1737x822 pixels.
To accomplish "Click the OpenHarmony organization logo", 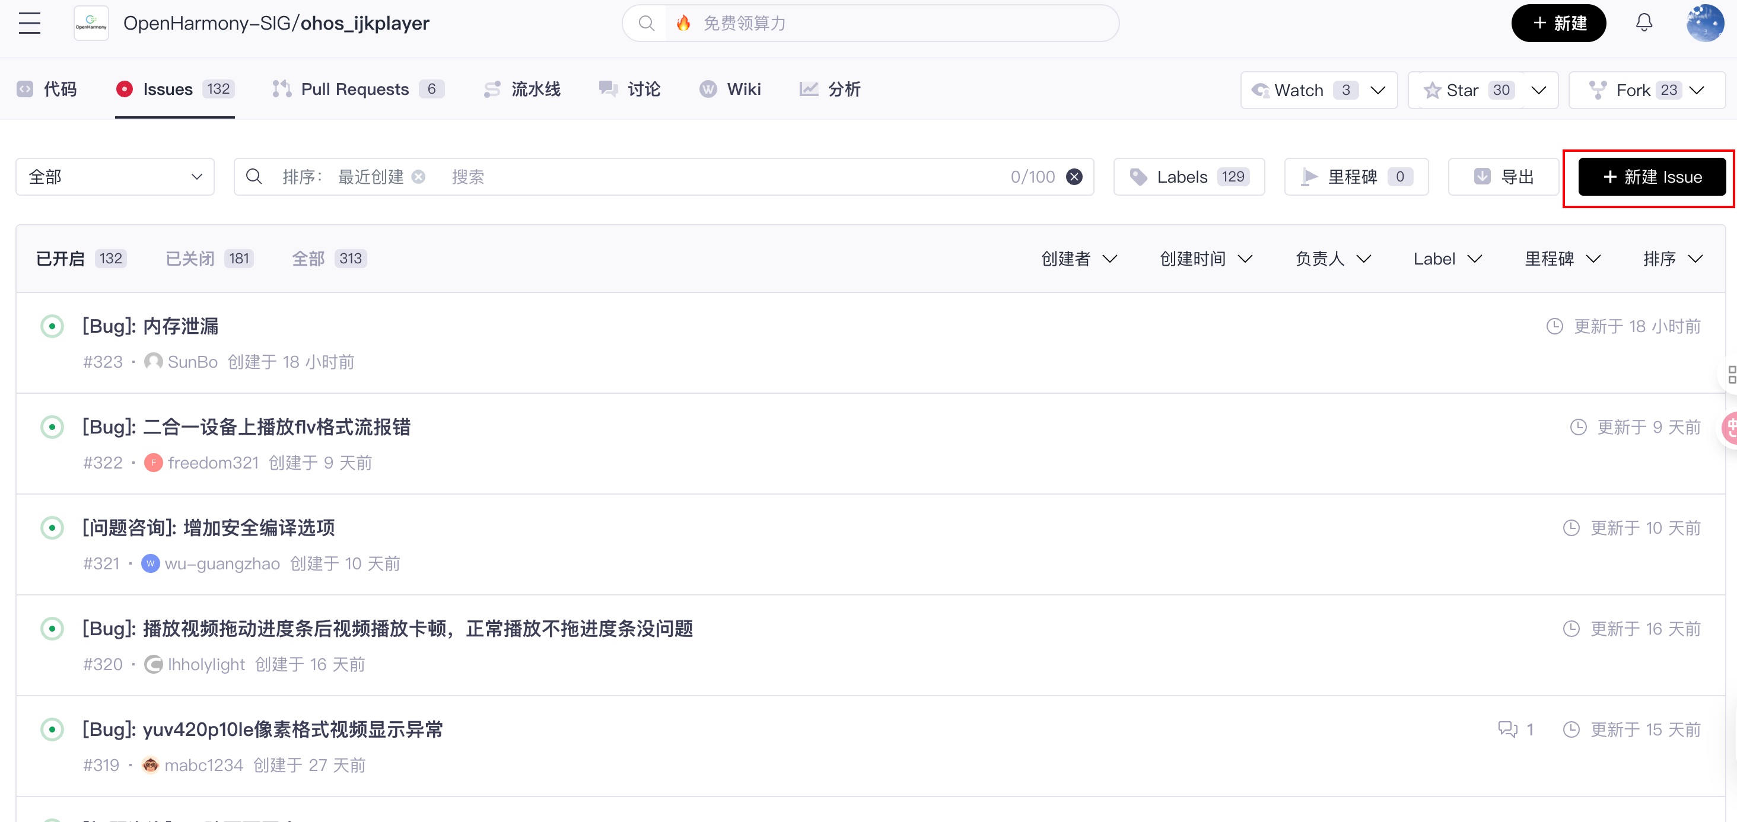I will pyautogui.click(x=91, y=23).
